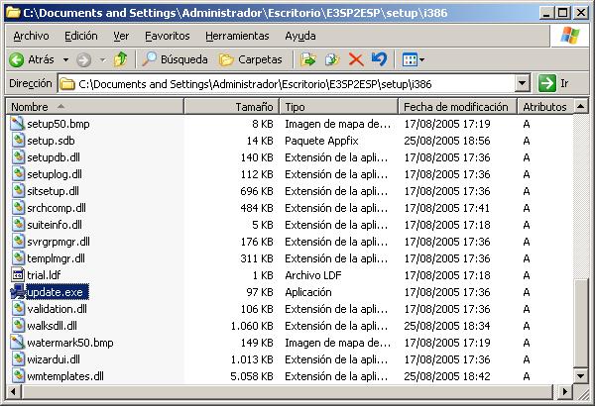The image size is (595, 406).
Task: Open the Herramientas menu
Action: 237,36
